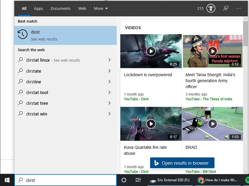
Task: Click the search magnifier in the taskbar box
Action: (20, 180)
